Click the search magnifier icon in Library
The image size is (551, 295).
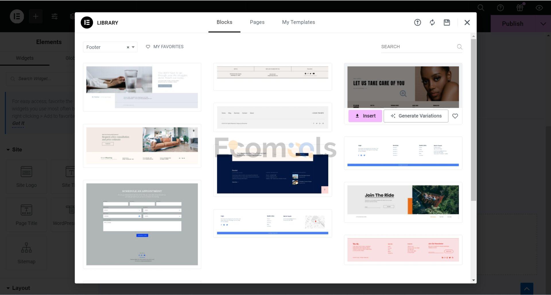pyautogui.click(x=459, y=47)
